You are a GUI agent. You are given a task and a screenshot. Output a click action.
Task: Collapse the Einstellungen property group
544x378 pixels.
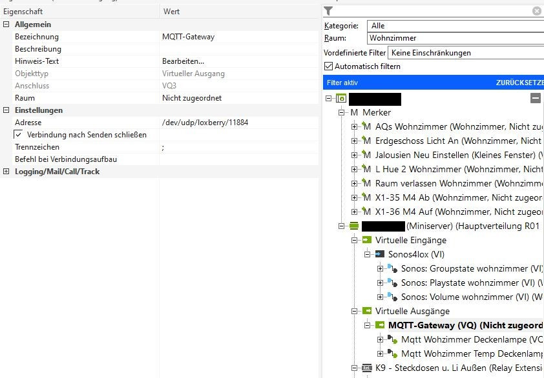coord(6,110)
